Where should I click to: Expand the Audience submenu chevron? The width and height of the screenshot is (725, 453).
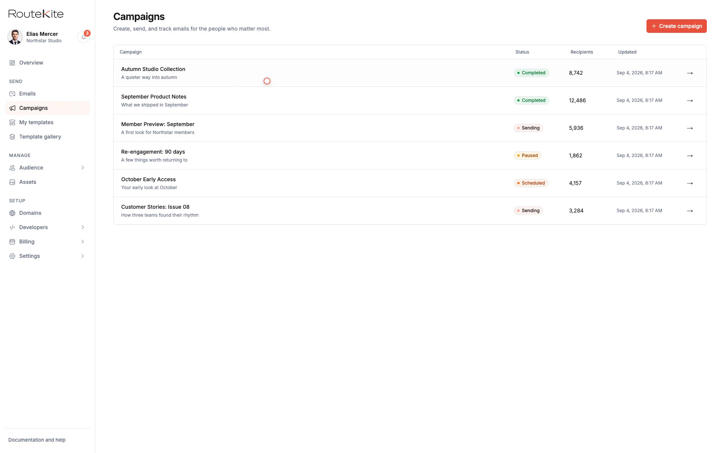coord(83,168)
